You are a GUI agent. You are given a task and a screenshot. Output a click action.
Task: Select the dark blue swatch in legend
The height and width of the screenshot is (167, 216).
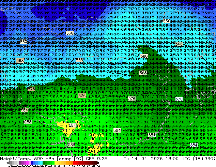click(x=32, y=163)
